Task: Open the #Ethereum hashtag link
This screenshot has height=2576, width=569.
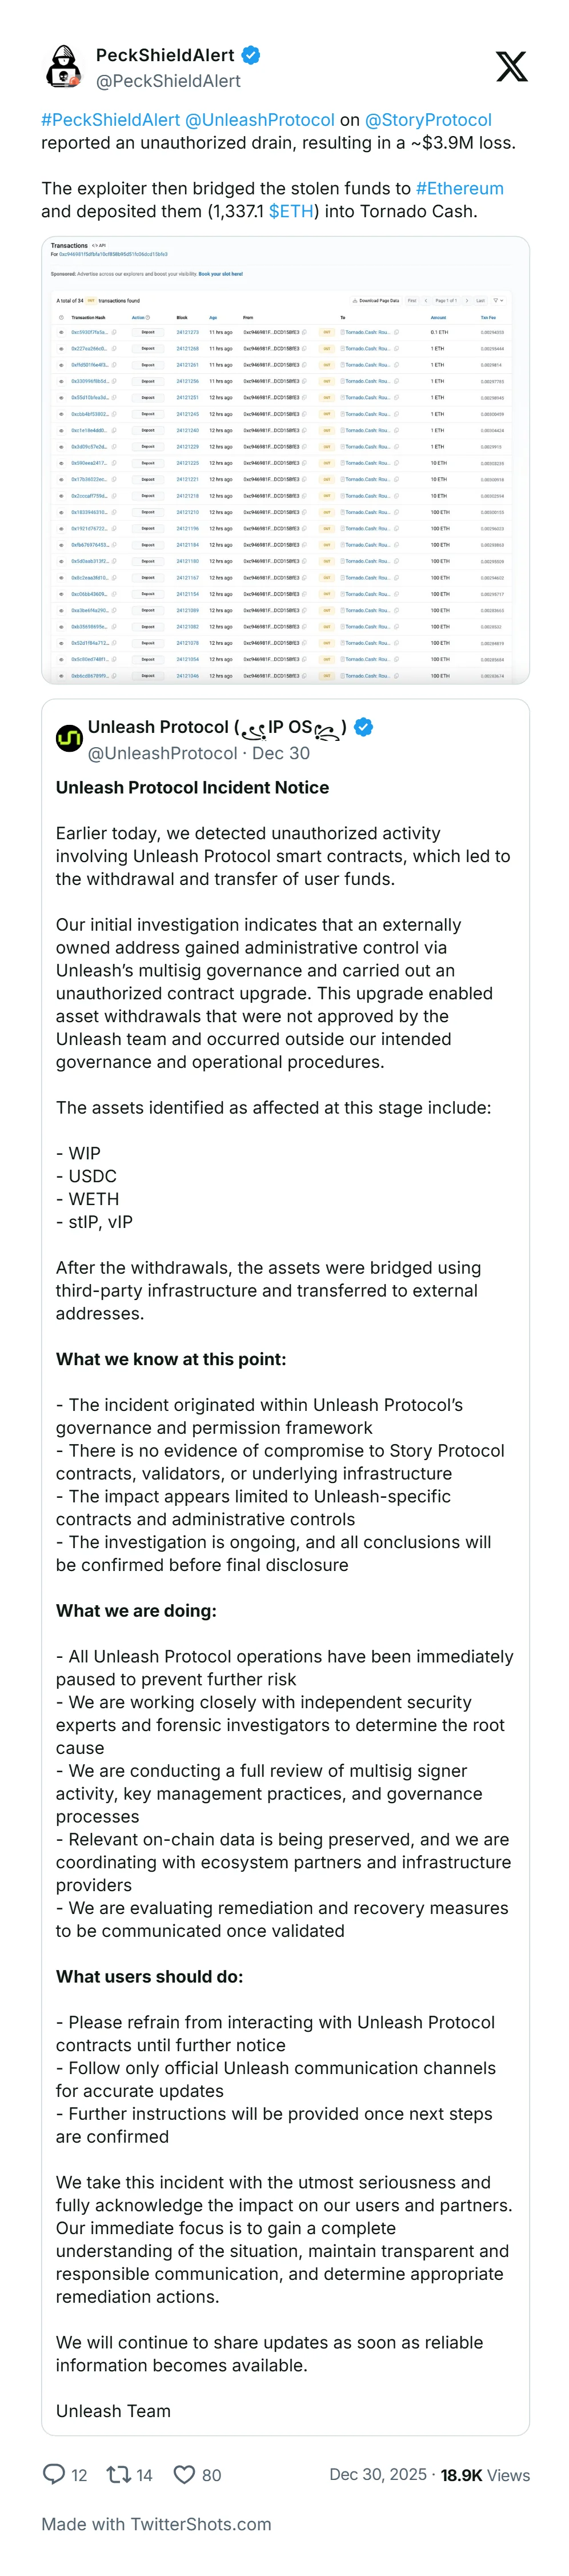Action: 459,188
